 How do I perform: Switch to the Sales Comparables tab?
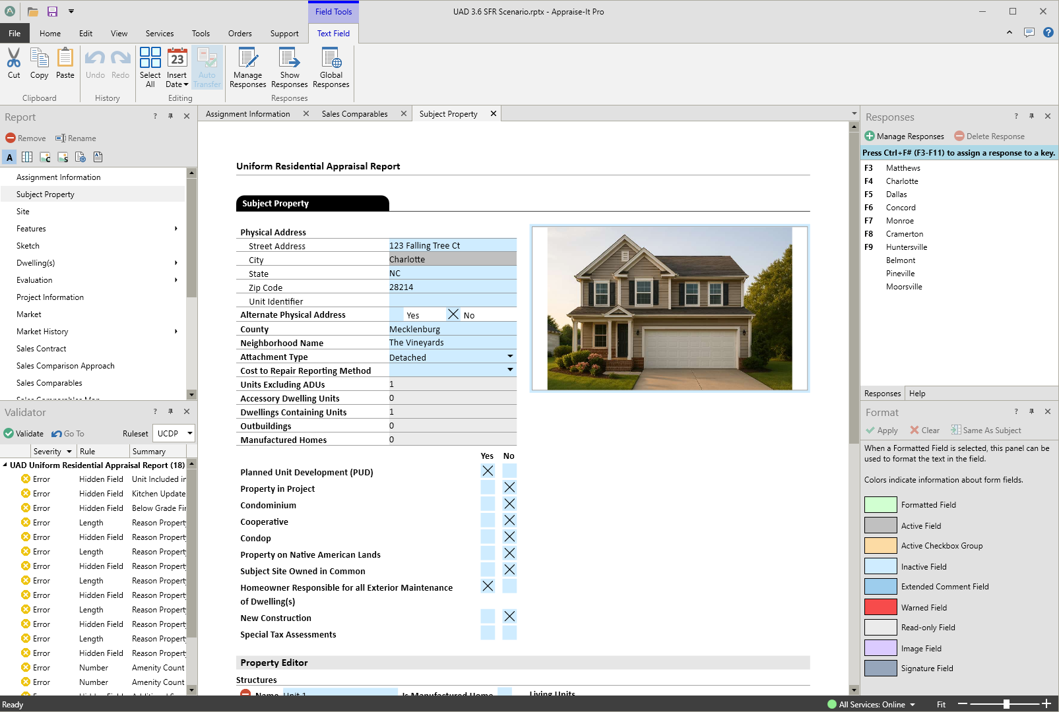coord(354,114)
